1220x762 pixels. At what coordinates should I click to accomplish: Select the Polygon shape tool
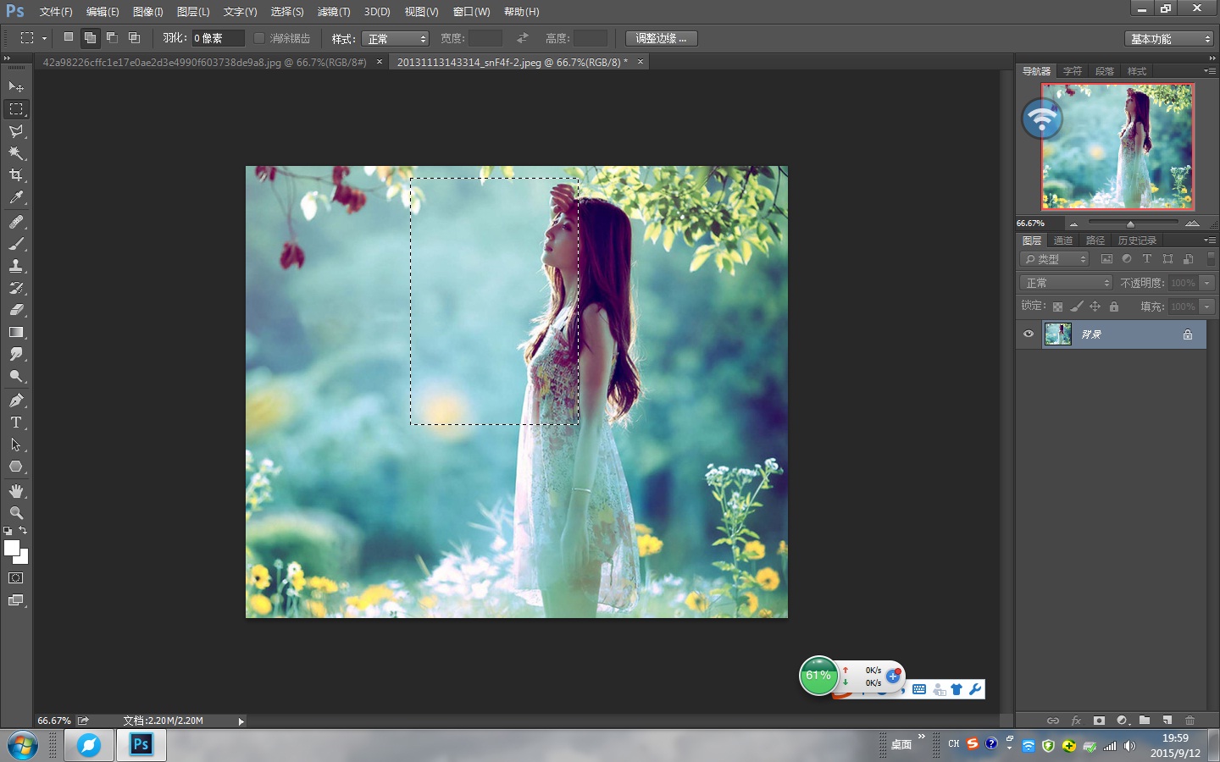16,467
